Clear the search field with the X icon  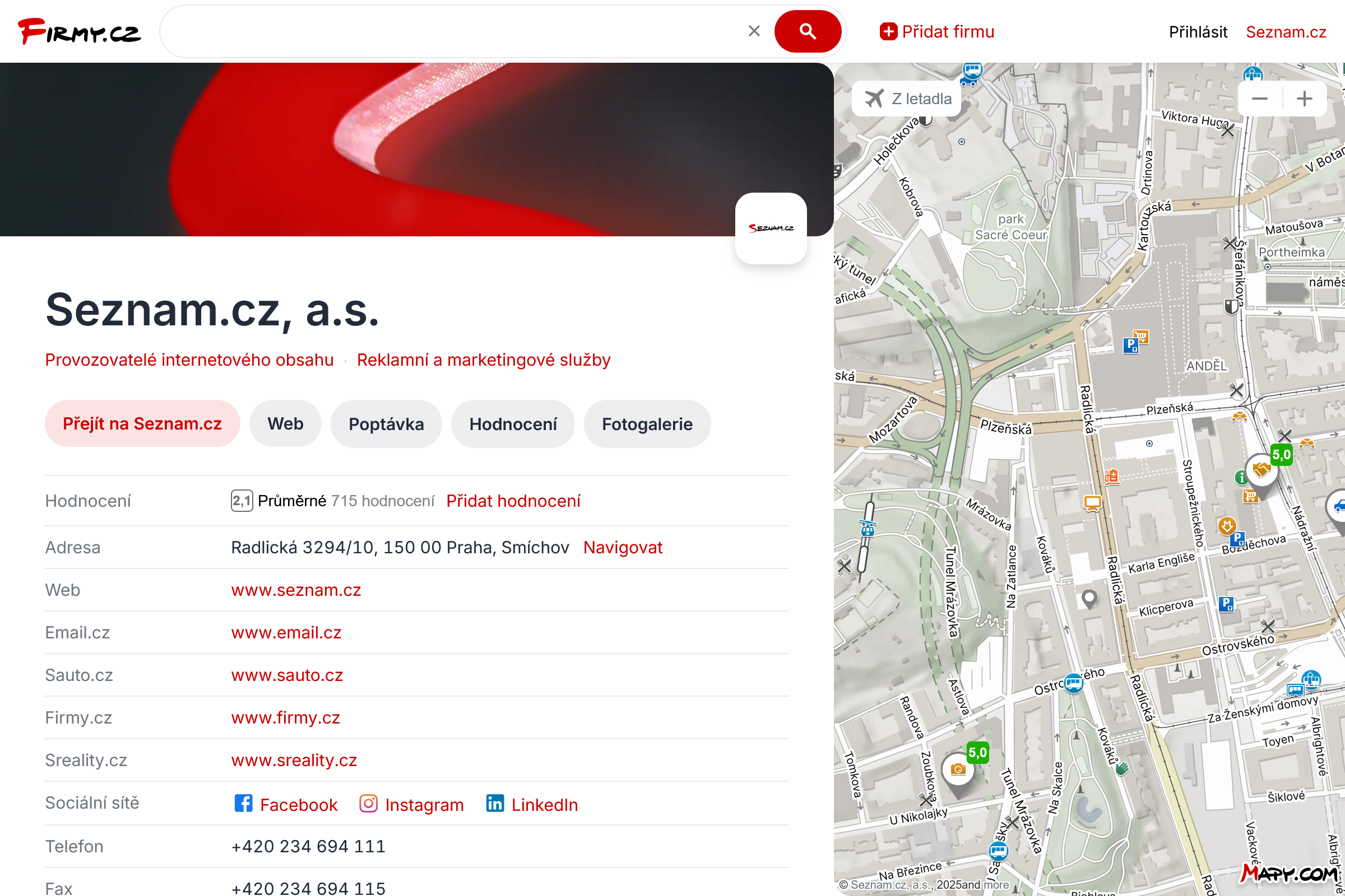click(754, 31)
